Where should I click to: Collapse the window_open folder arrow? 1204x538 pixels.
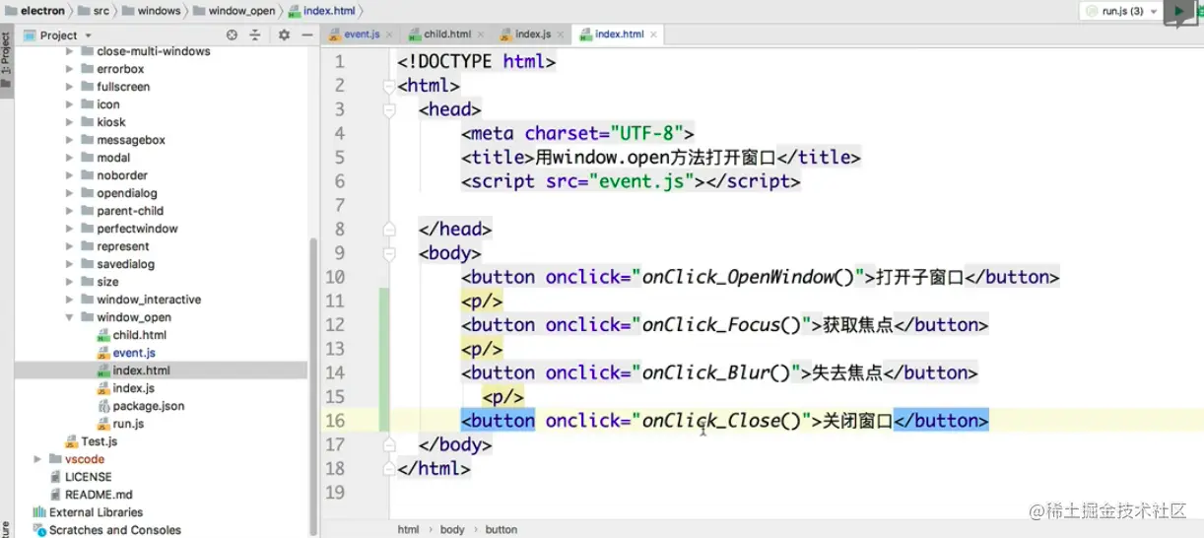coord(70,317)
